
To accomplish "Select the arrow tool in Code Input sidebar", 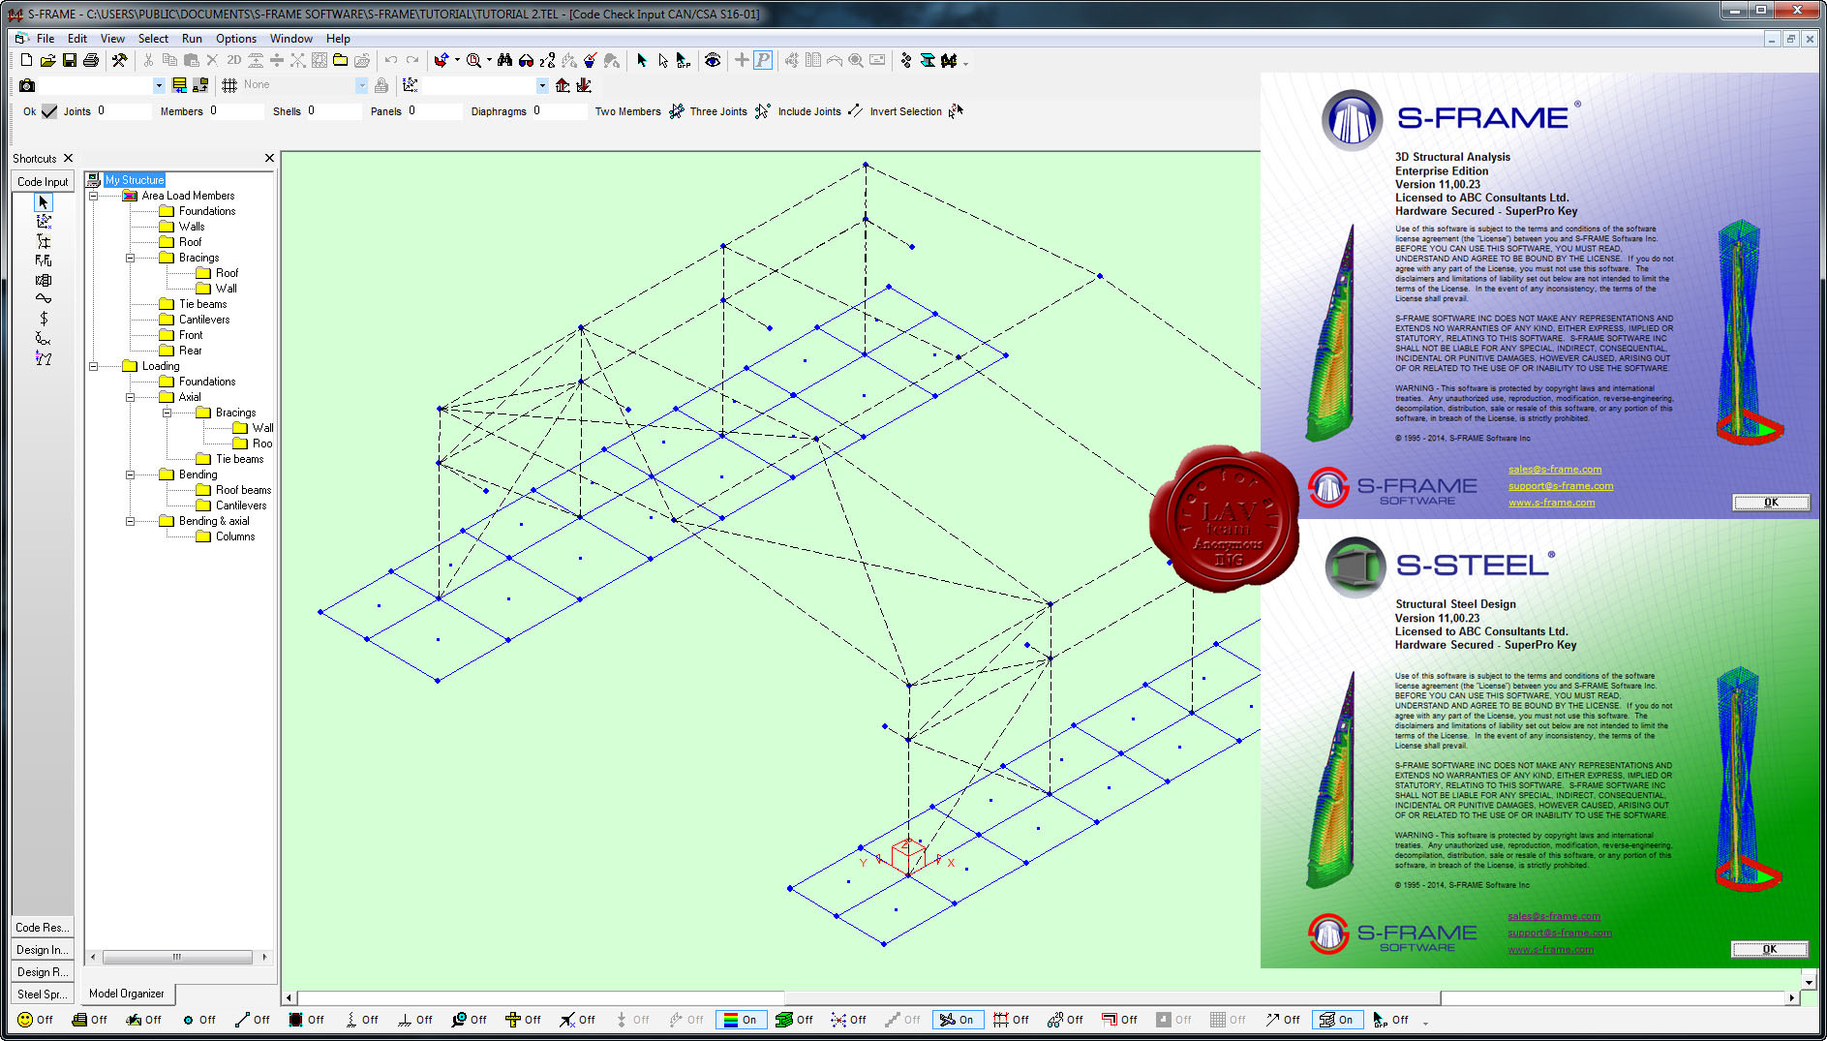I will [x=43, y=202].
